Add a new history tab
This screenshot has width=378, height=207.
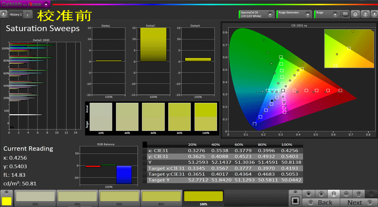pyautogui.click(x=28, y=14)
